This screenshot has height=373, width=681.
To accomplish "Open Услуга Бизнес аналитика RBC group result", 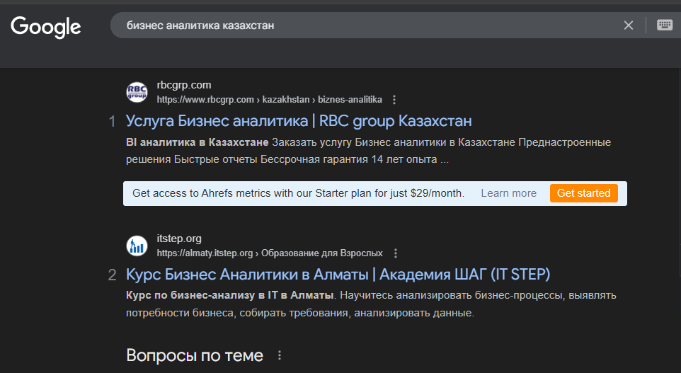I will coord(299,121).
